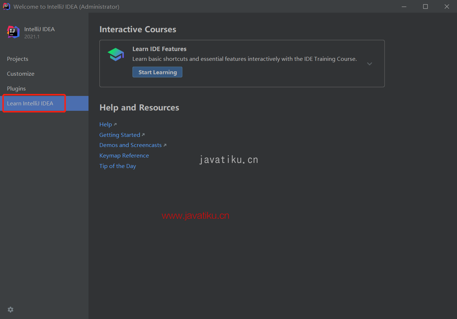The width and height of the screenshot is (457, 319).
Task: Click the 2021.1 version number
Action: pyautogui.click(x=32, y=37)
